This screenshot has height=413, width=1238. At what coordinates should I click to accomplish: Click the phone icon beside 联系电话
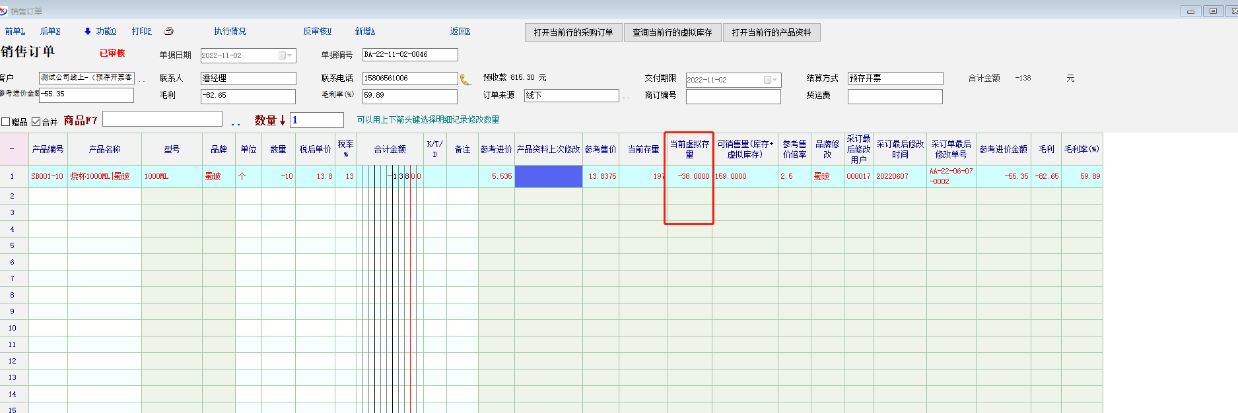point(465,80)
